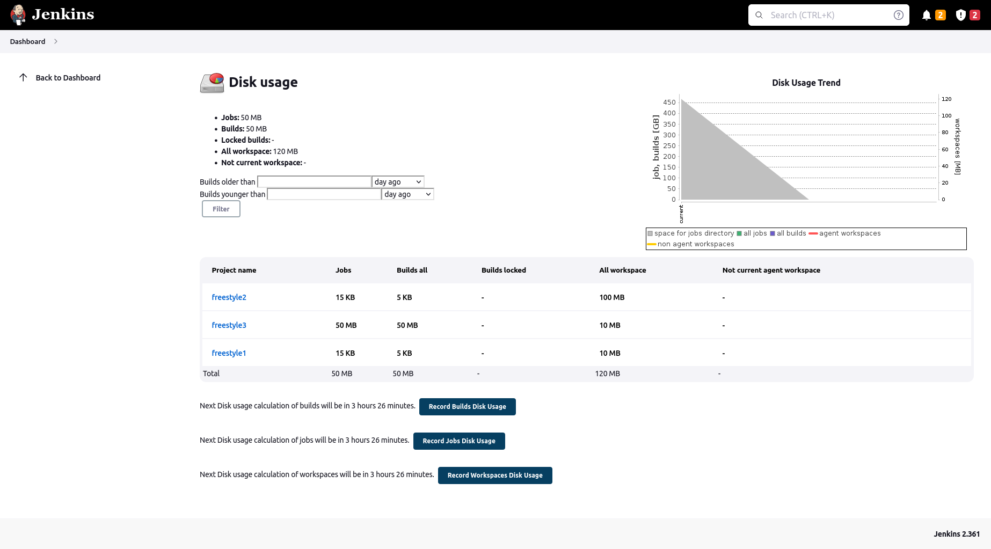Click the Jenkins butler logo icon
This screenshot has width=991, height=549.
pyautogui.click(x=18, y=15)
